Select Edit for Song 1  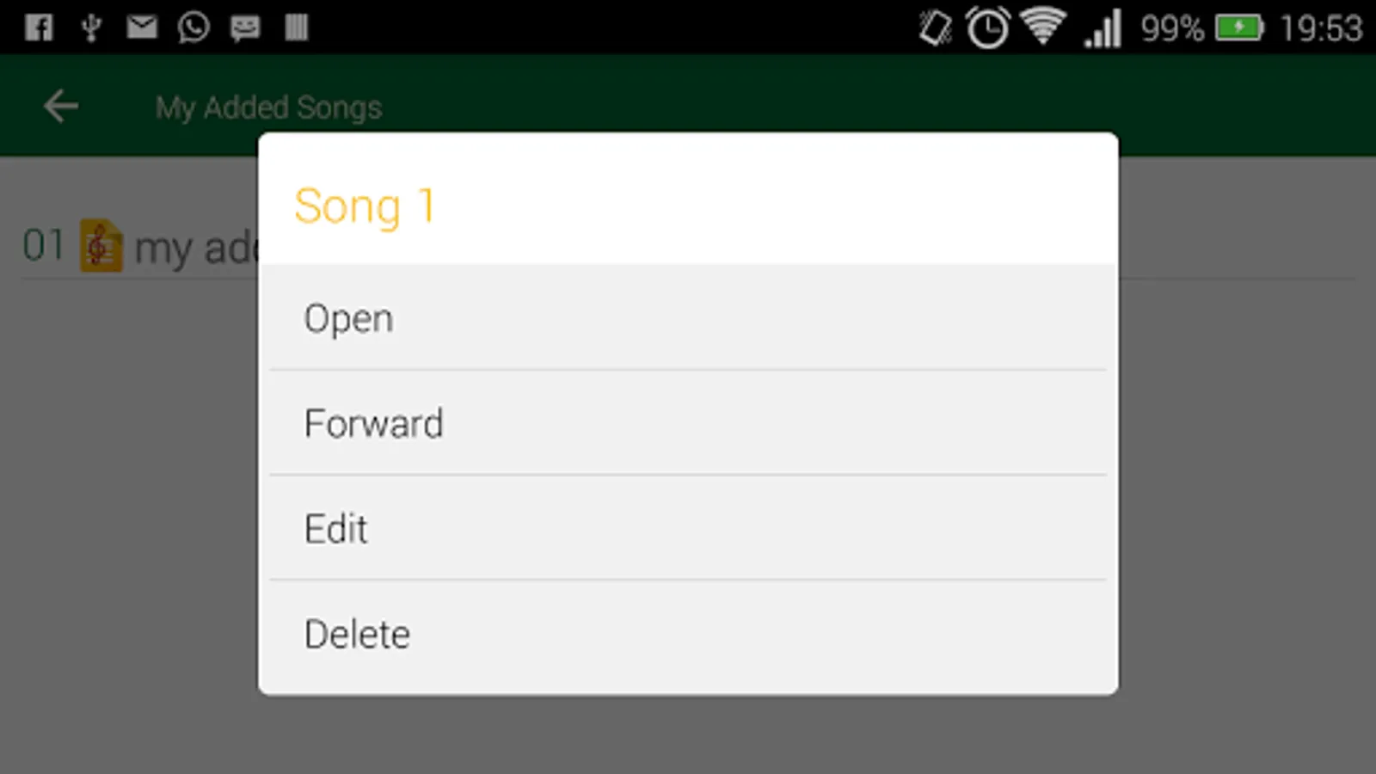point(688,528)
